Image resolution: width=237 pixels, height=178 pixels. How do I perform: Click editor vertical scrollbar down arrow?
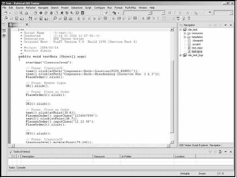pos(172,142)
